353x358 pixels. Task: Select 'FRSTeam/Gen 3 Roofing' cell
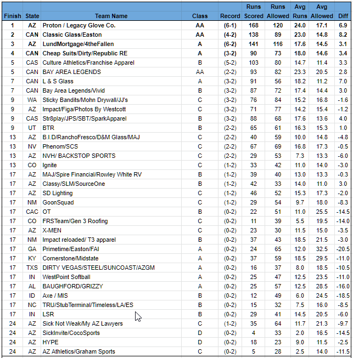point(111,221)
